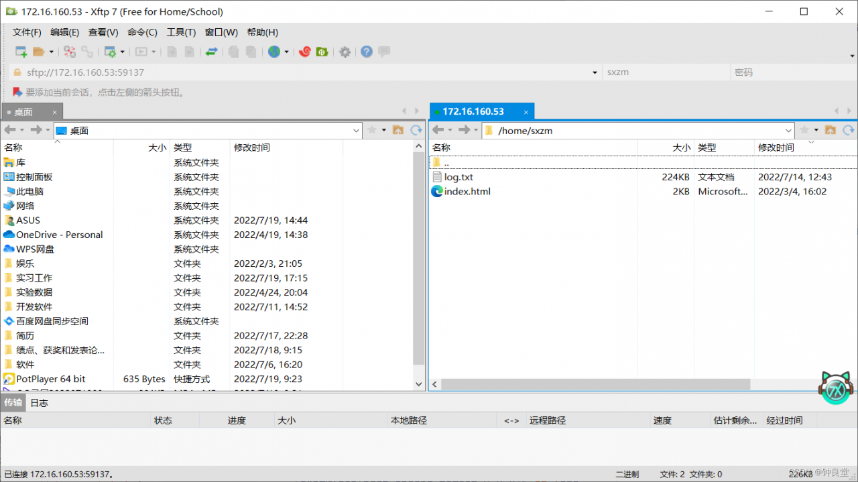
Task: Sort the remote pane by the 修改时间 column
Action: pyautogui.click(x=806, y=147)
